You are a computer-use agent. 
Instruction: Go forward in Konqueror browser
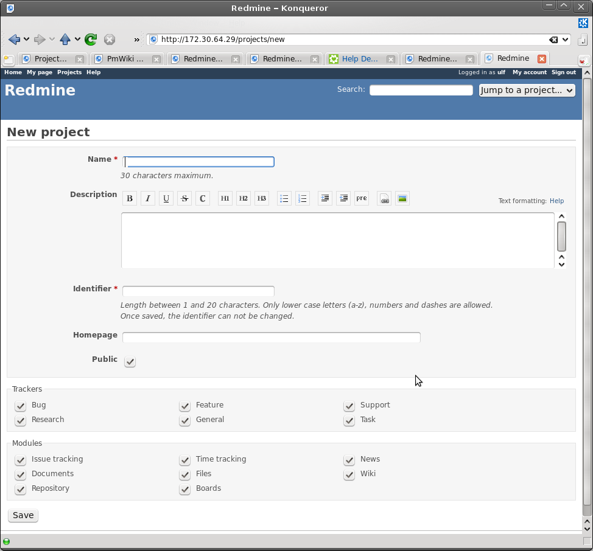pyautogui.click(x=40, y=40)
